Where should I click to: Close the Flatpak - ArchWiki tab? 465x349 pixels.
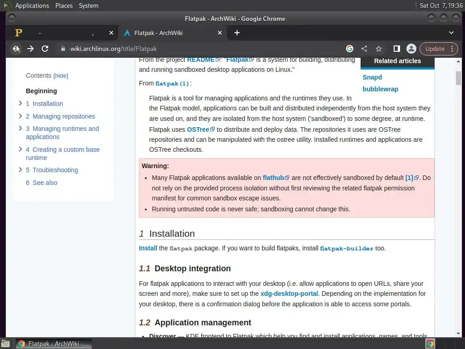(x=220, y=33)
